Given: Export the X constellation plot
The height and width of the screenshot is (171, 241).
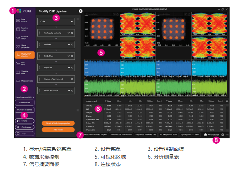Looking at the screenshot, I should (x=117, y=14).
